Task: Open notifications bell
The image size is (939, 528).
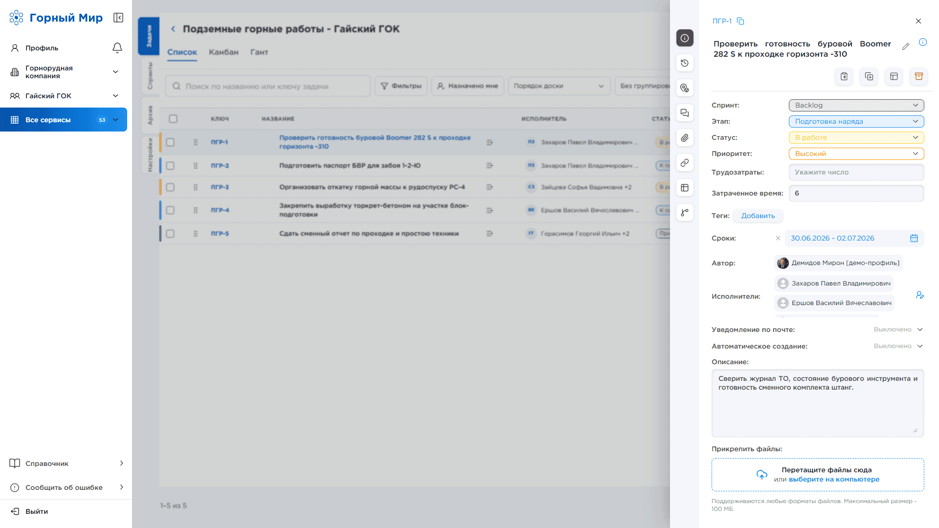Action: click(x=117, y=48)
